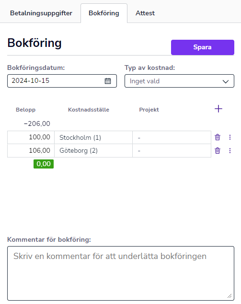Focus the Kommentar för bokföring text area

[x=121, y=273]
